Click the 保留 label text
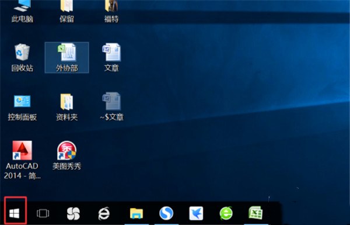350x225 pixels. tap(66, 19)
